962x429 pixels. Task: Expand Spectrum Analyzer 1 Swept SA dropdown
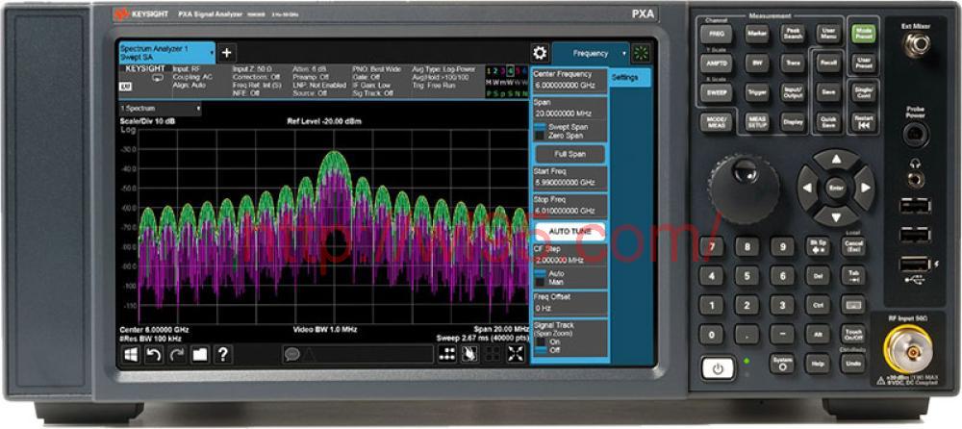210,53
